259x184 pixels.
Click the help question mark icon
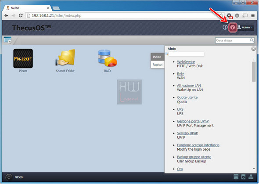pyautogui.click(x=233, y=27)
